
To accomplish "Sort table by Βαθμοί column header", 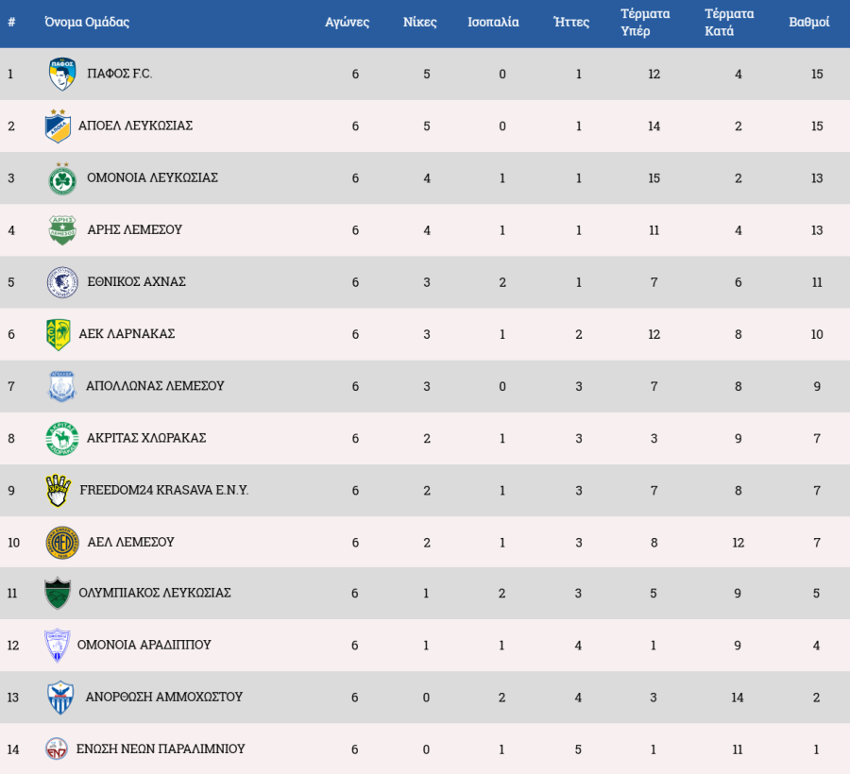I will coord(809,22).
